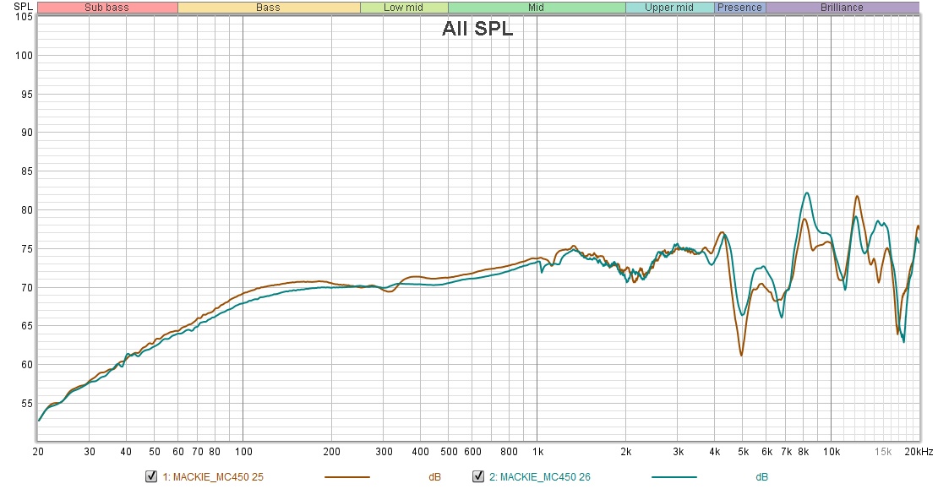The width and height of the screenshot is (938, 489).
Task: Uncheck the MACKIE_MC450 26 trace checkbox
Action: click(x=478, y=476)
